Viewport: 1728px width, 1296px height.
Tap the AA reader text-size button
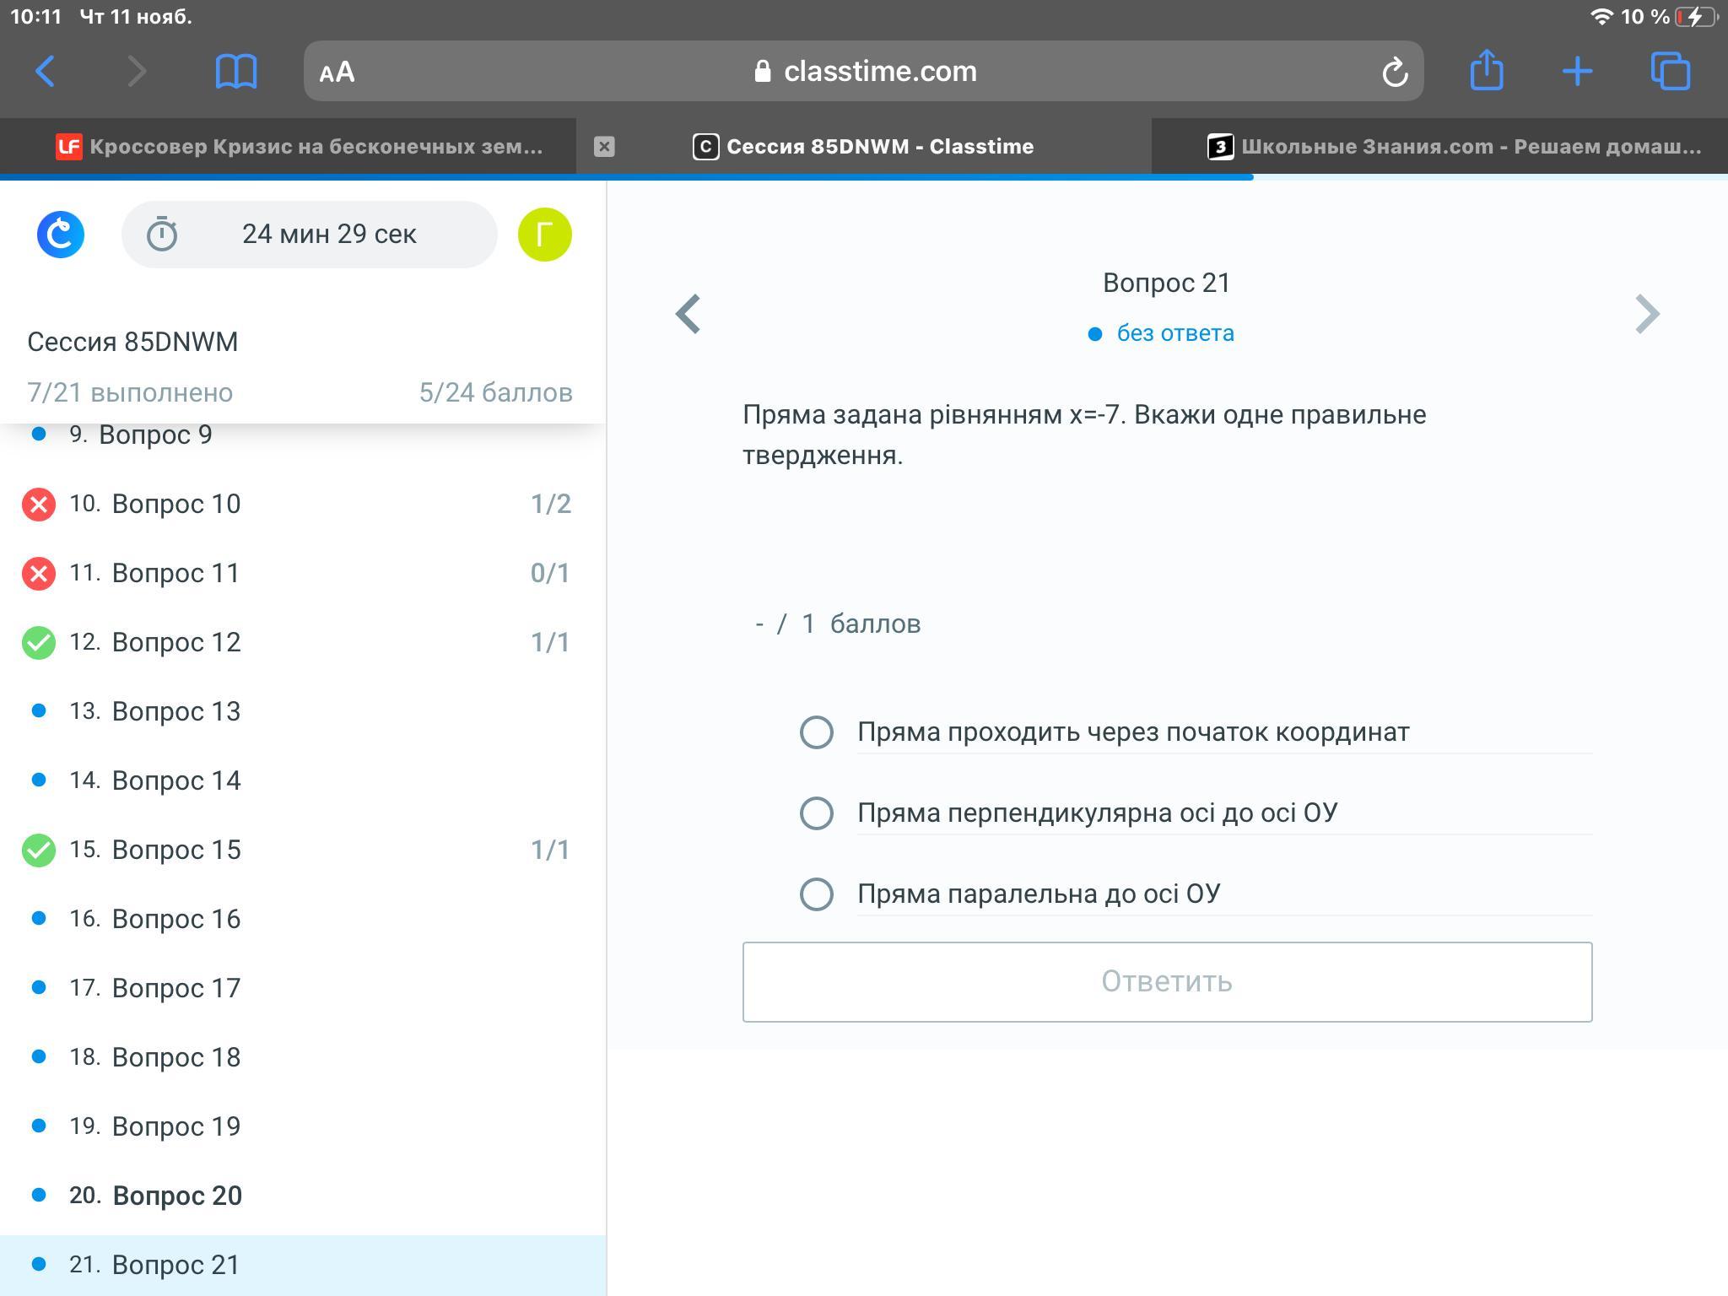tap(337, 73)
